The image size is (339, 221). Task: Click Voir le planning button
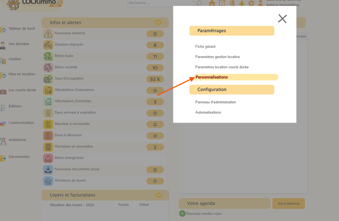coord(288,203)
